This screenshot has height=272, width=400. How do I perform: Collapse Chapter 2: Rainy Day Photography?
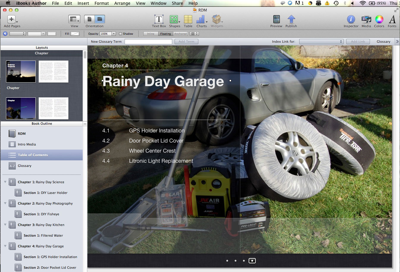[5, 203]
